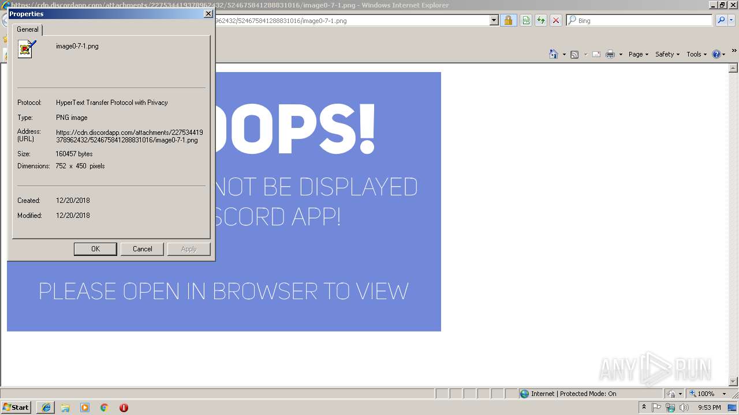The height and width of the screenshot is (415, 739).
Task: Click the volume speaker tray icon
Action: pyautogui.click(x=684, y=408)
